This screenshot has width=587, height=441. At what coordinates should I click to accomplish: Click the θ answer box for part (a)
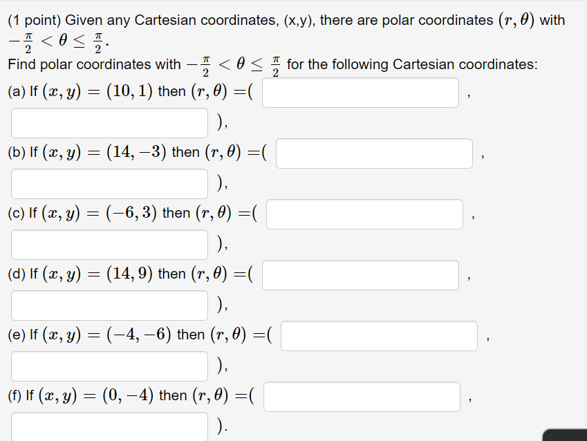[x=109, y=122]
